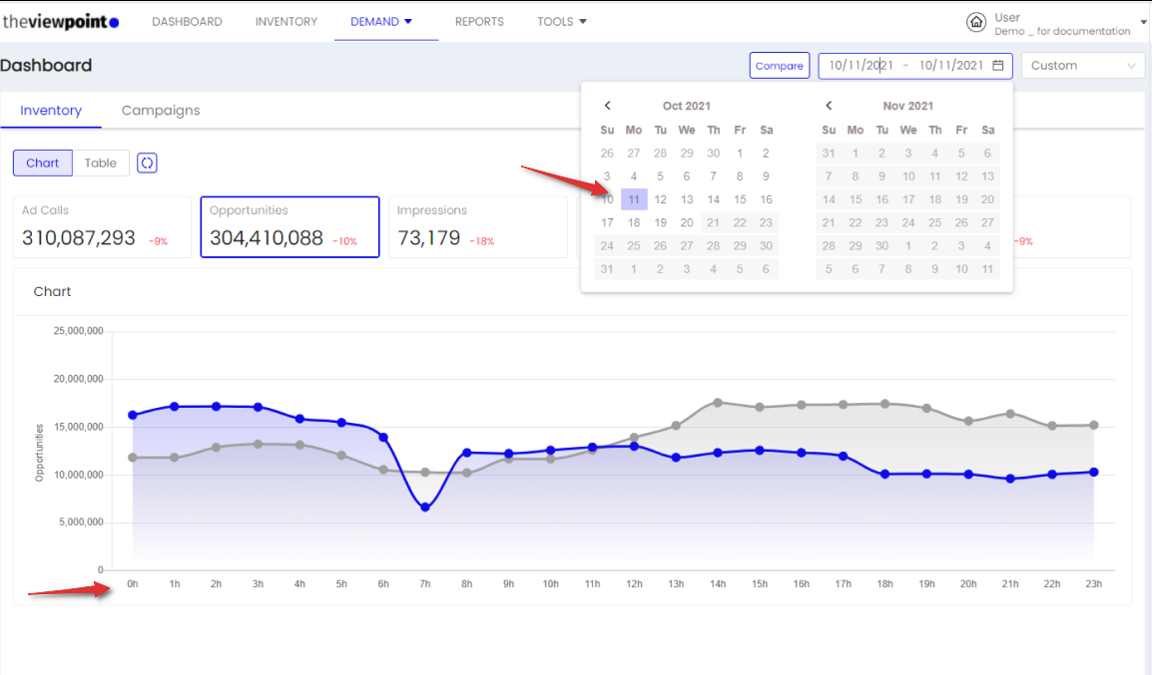Expand the TOOLS menu arrow

click(x=583, y=21)
